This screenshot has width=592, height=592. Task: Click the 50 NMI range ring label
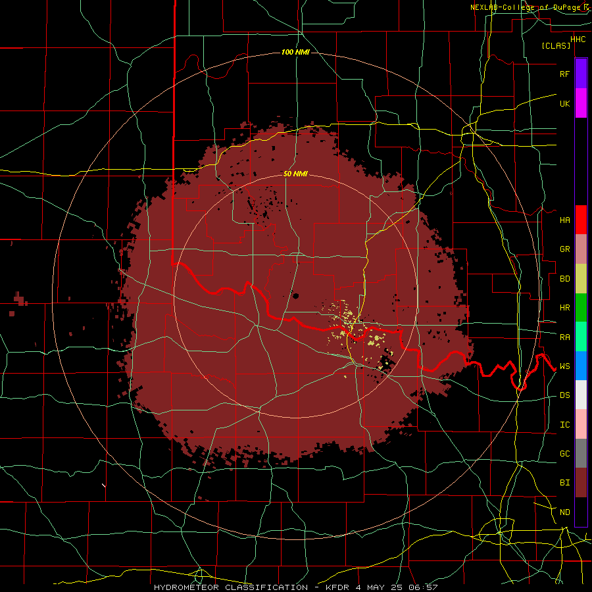295,174
